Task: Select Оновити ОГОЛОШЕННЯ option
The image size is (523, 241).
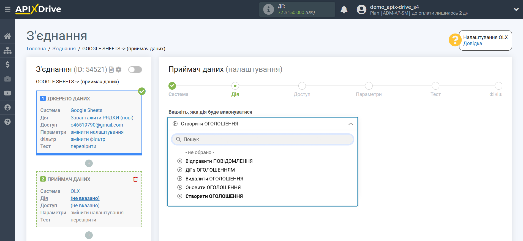Action: [x=213, y=188]
